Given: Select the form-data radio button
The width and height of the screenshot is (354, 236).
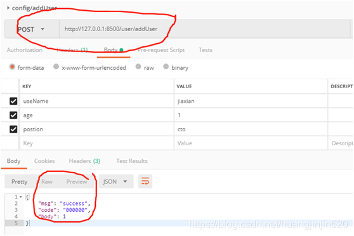Looking at the screenshot, I should click(x=12, y=67).
